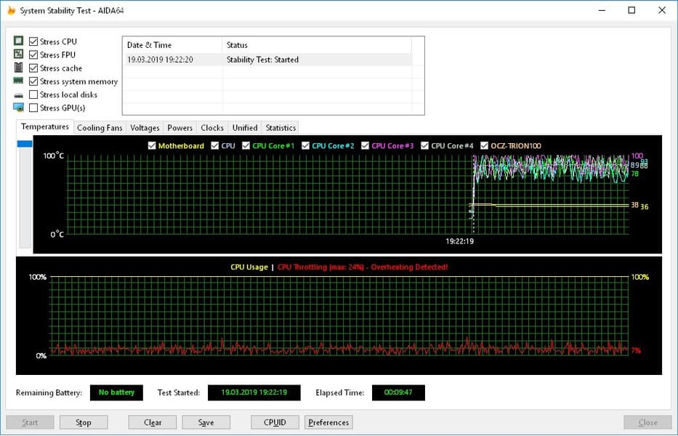Toggle the CPU Core #1 legend checkbox
The height and width of the screenshot is (436, 678).
[x=246, y=146]
